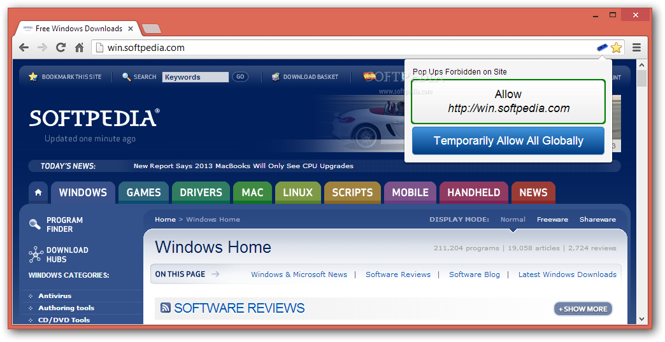
Task: Set display mode to Freeware
Action: tap(552, 220)
